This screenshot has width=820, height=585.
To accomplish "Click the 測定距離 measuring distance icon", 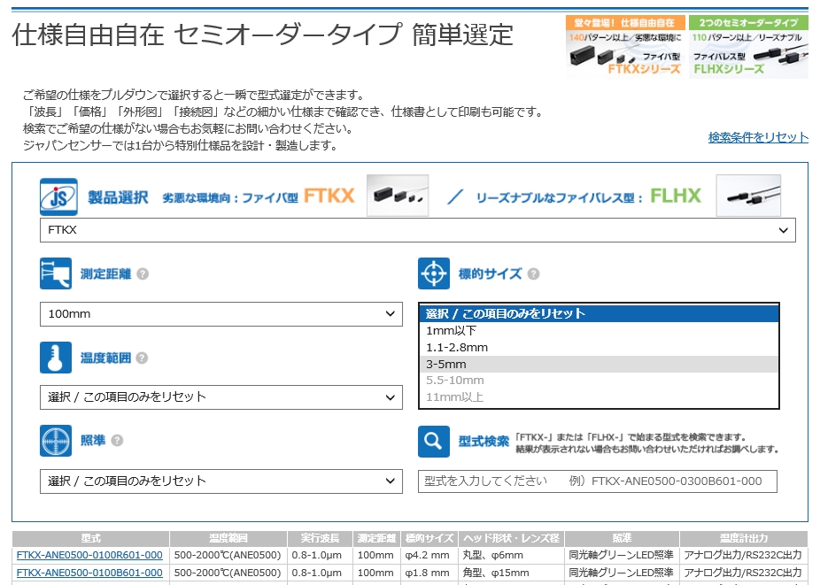I will (56, 273).
